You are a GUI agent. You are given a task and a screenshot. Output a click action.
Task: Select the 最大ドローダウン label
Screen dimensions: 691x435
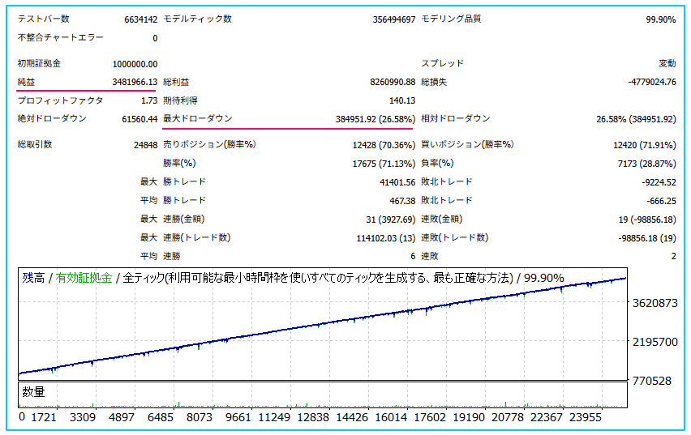[x=198, y=119]
